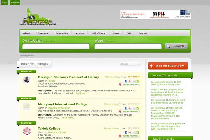Click Add your review for Taidob College
This screenshot has width=210, height=140.
(111, 128)
